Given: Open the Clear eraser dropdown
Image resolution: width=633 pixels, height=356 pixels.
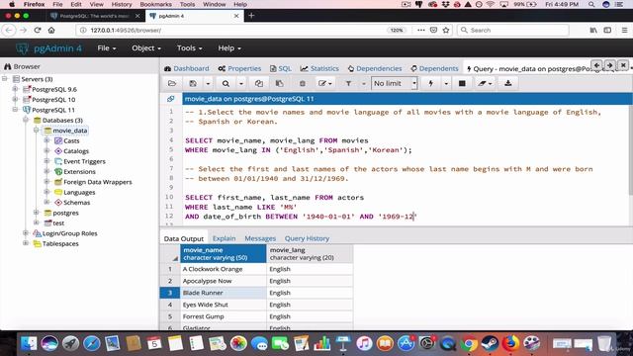Looking at the screenshot, I should (x=485, y=83).
